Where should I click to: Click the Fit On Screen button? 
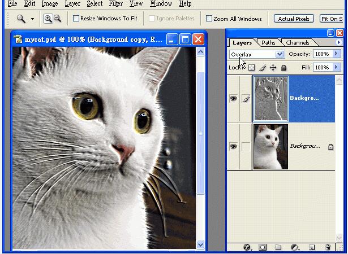tap(332, 19)
